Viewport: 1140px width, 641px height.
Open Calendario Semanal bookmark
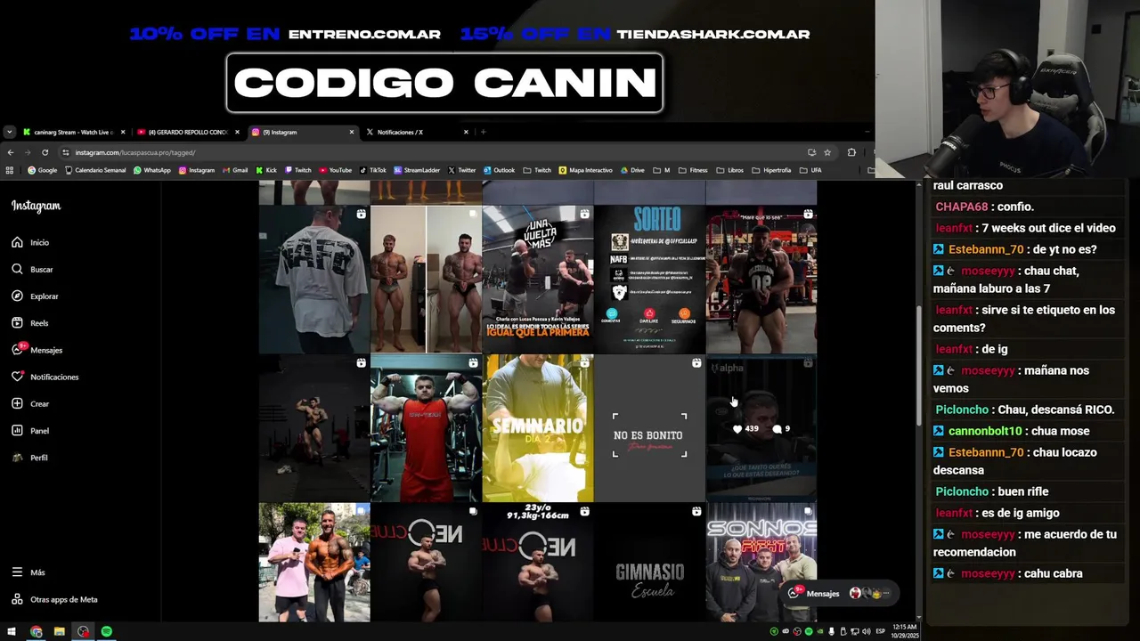coord(94,170)
